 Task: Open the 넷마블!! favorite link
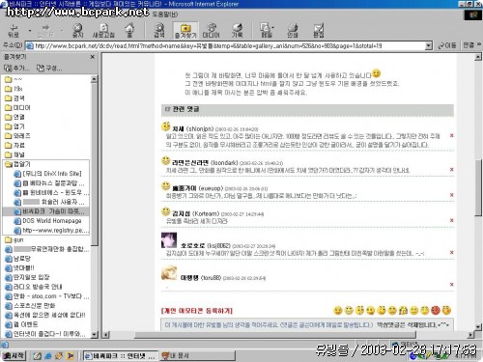19,267
